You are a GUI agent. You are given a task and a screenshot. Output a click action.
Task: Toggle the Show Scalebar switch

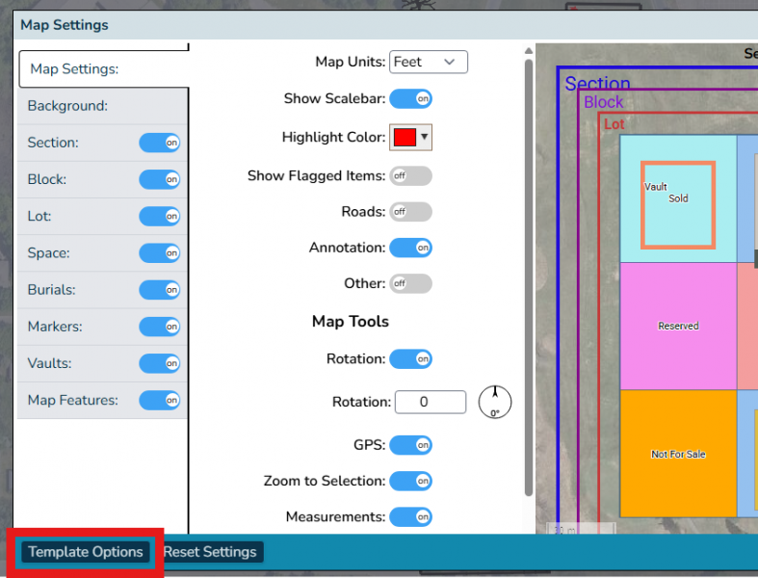click(x=410, y=98)
